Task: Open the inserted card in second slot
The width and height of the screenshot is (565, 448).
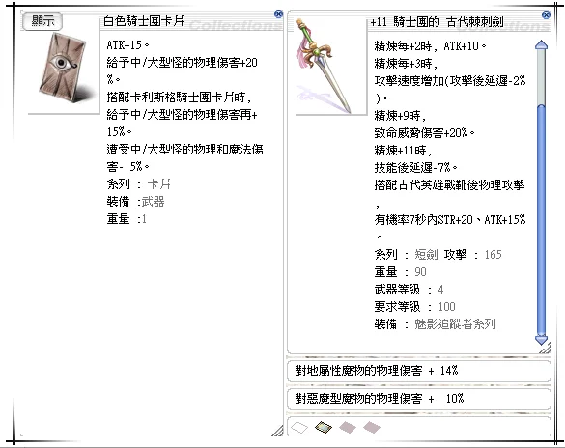Action: tap(324, 428)
